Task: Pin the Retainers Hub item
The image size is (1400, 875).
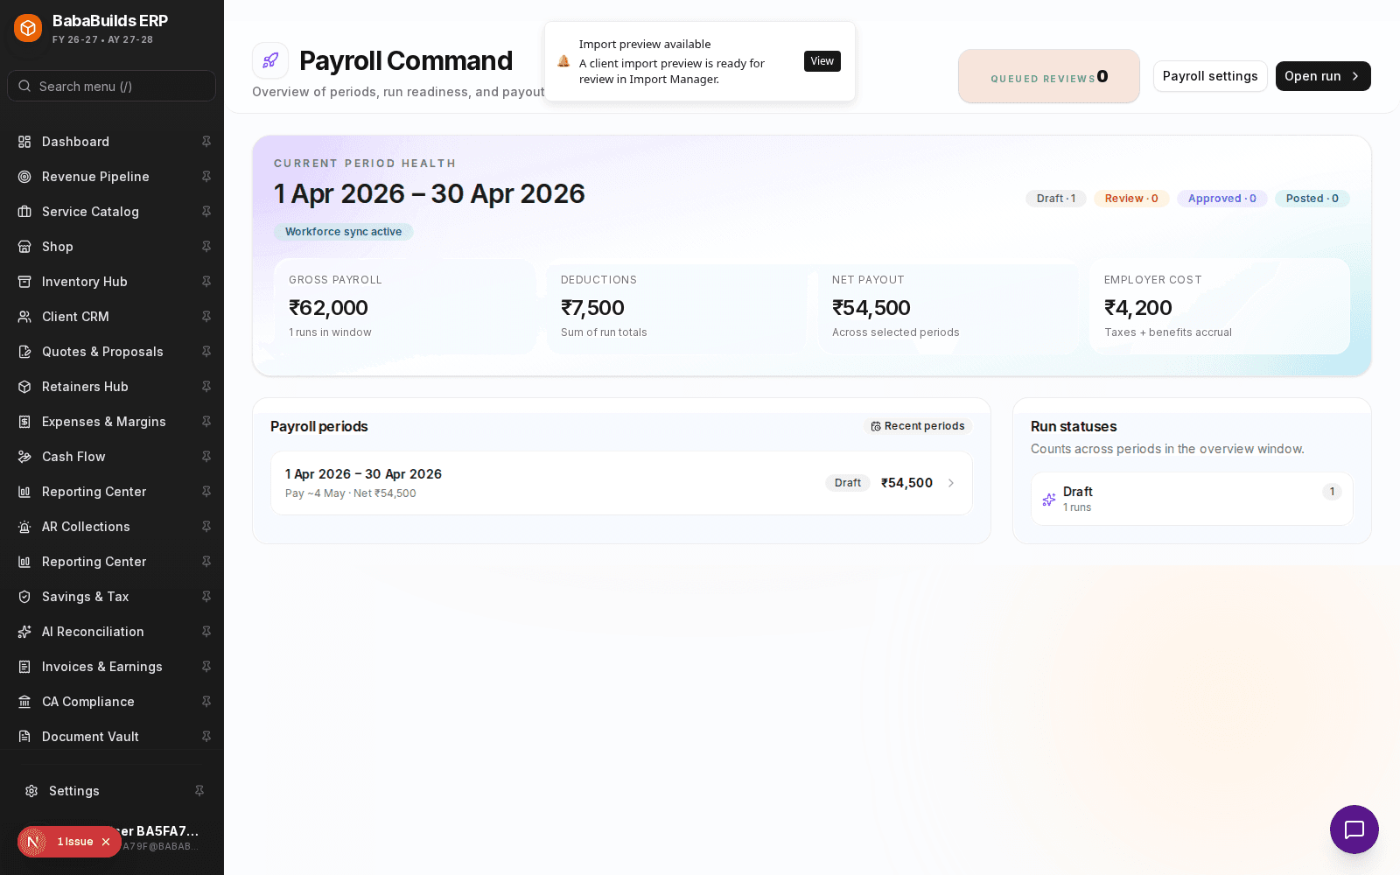Action: 206,387
